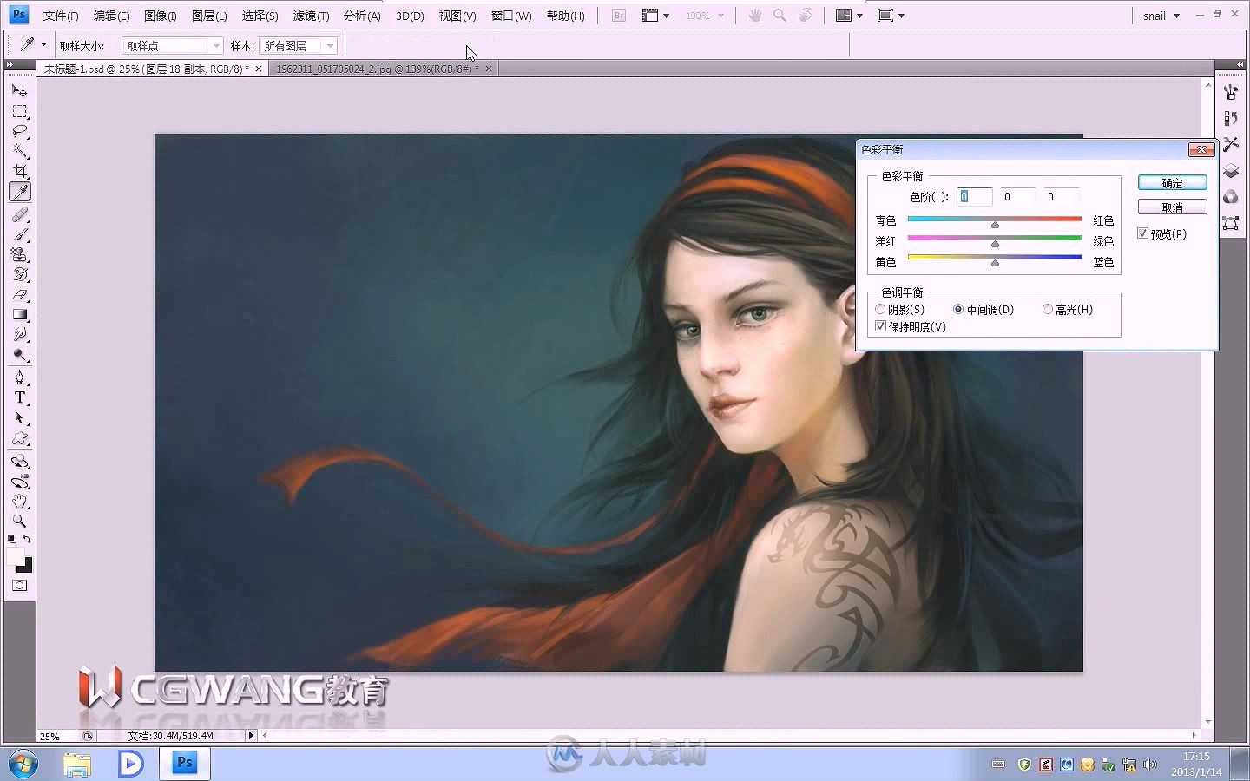Open the status bar info arrow menu
Image resolution: width=1250 pixels, height=781 pixels.
pyautogui.click(x=252, y=735)
